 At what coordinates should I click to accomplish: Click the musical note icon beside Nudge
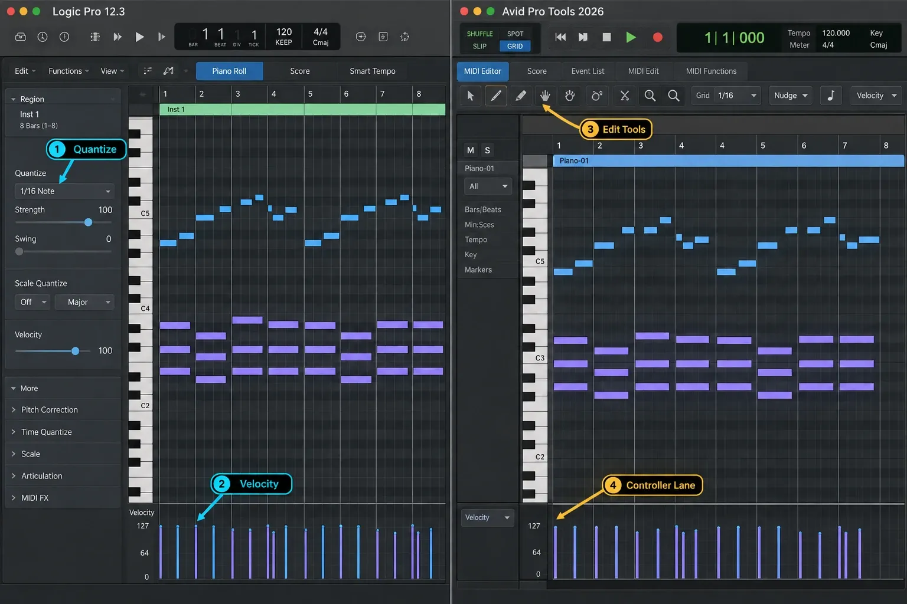[831, 96]
